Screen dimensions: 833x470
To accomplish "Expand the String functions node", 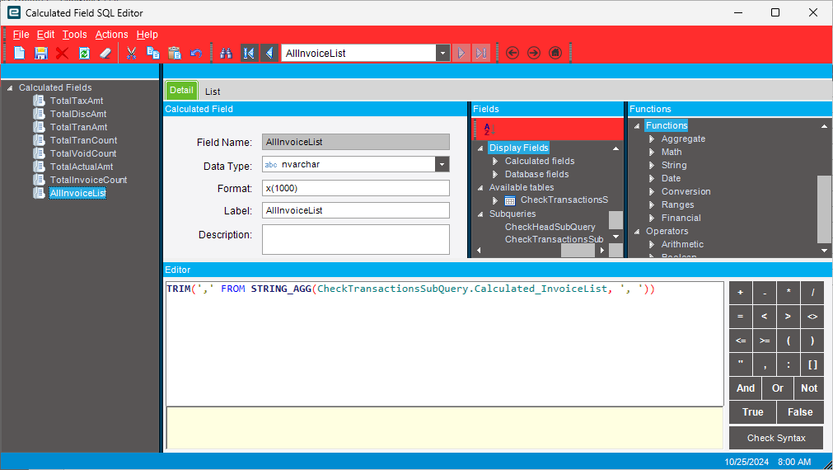I will click(x=652, y=166).
